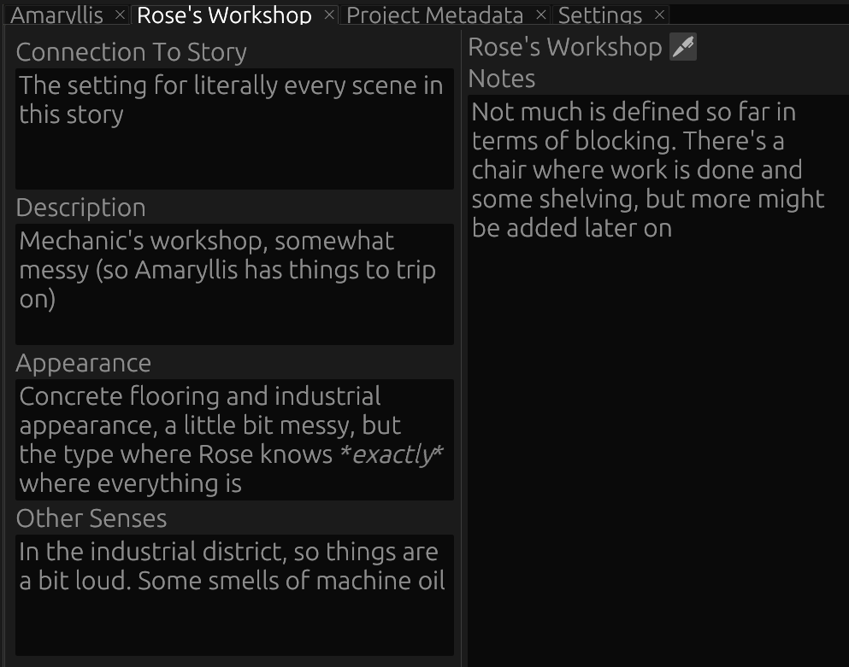This screenshot has height=667, width=849.
Task: Click the Other Senses heading
Action: tap(92, 518)
